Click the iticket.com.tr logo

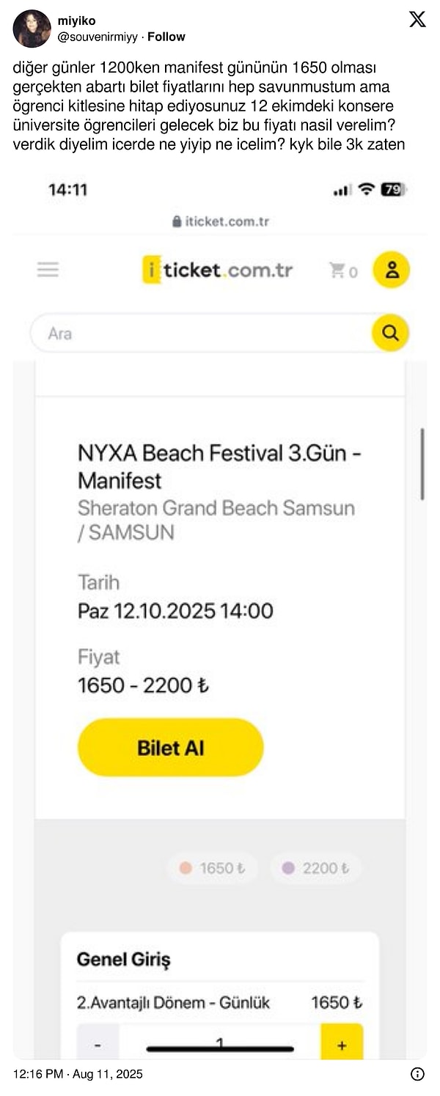217,271
